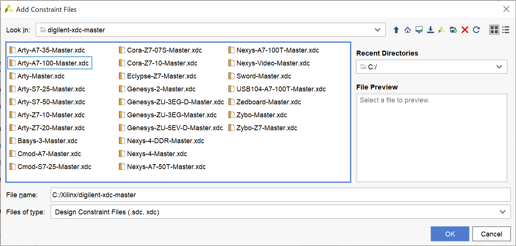Viewport: 516px width, 246px height.
Task: Go to the downloads directory icon
Action: pos(430,30)
